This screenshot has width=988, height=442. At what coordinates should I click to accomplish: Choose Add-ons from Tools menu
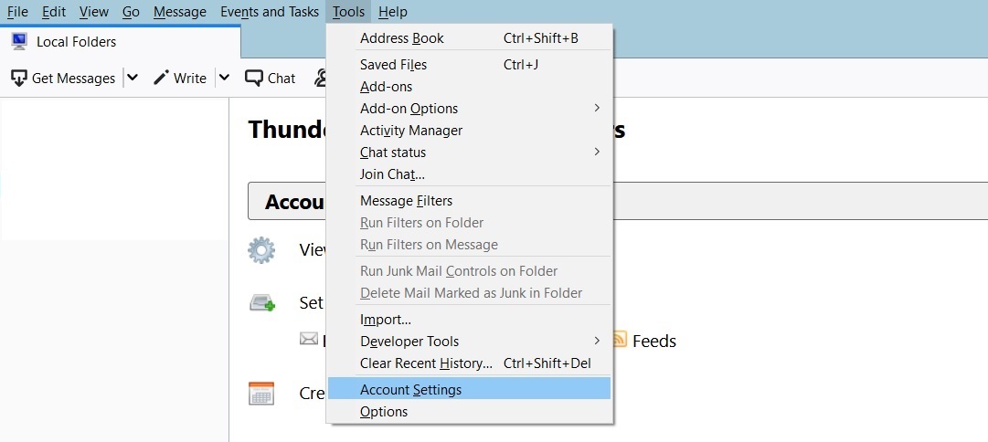pos(470,86)
